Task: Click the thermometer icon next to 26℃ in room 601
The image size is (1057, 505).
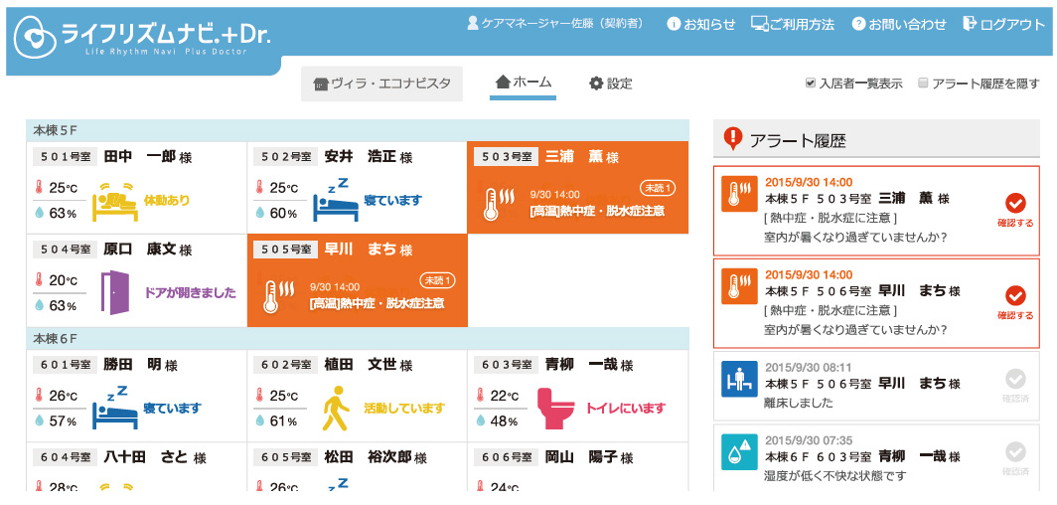Action: click(39, 395)
